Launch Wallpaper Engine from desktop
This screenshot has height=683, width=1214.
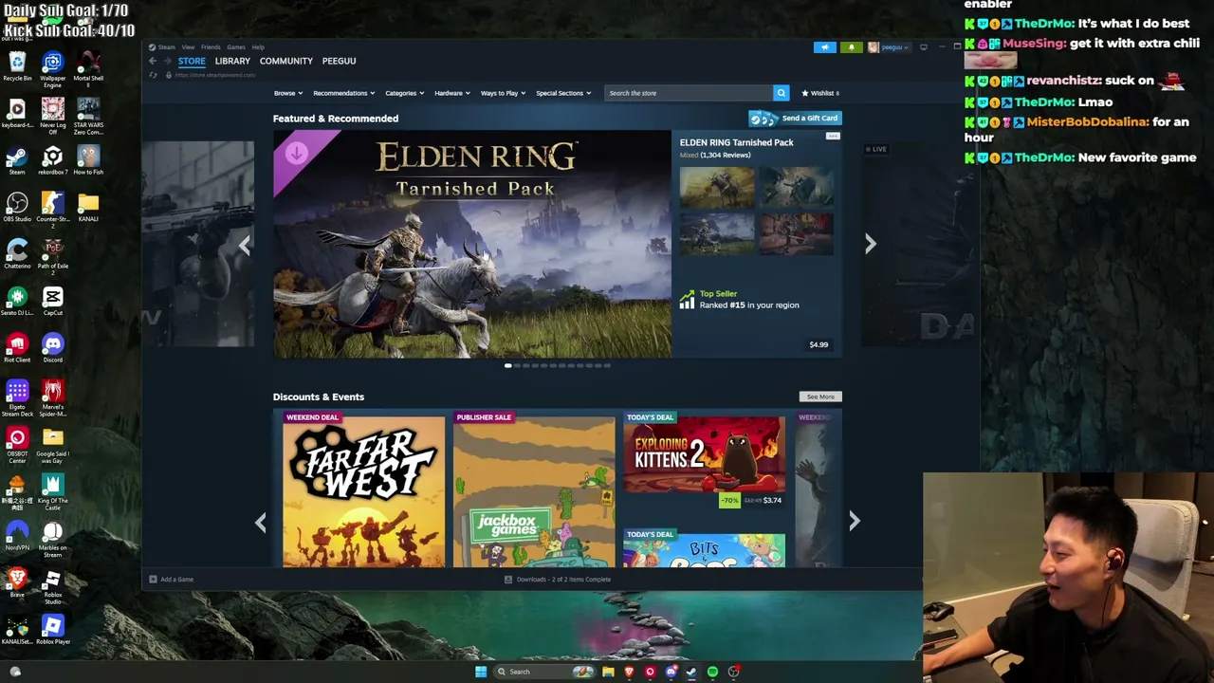click(x=52, y=70)
